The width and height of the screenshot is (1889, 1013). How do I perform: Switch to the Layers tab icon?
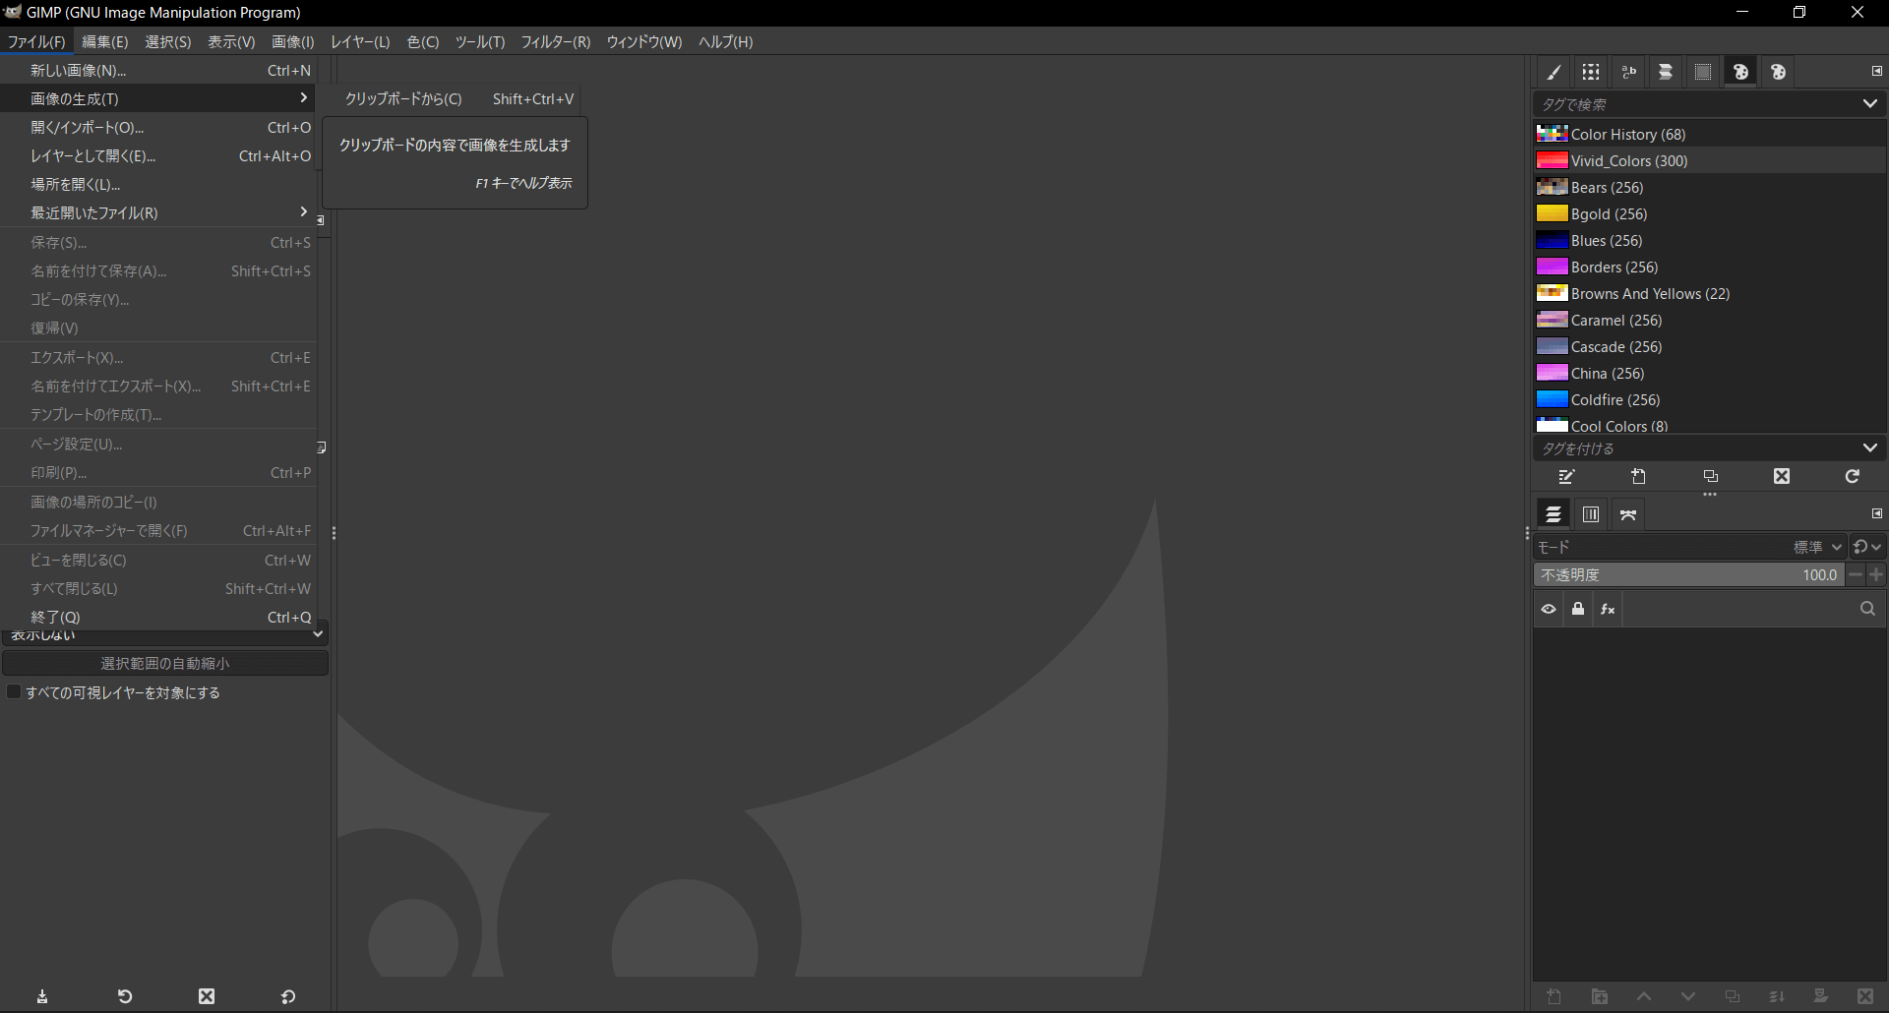coord(1554,514)
